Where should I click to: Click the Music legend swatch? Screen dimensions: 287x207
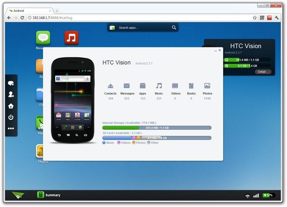(104, 143)
